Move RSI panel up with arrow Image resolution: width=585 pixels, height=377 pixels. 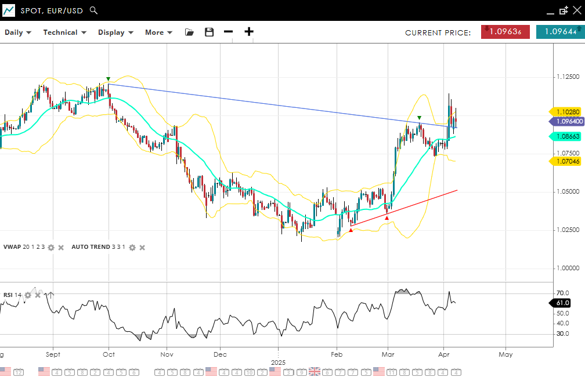[x=50, y=295]
